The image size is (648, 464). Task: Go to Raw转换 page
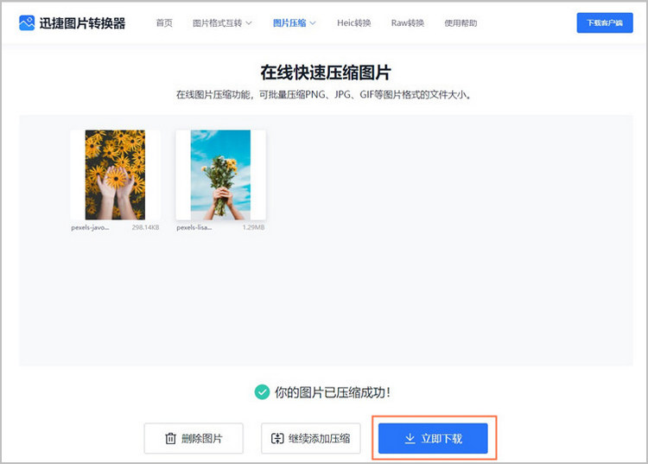(x=408, y=23)
